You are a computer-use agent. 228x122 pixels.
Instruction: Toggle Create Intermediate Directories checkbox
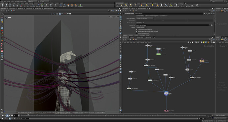[x=137, y=29]
